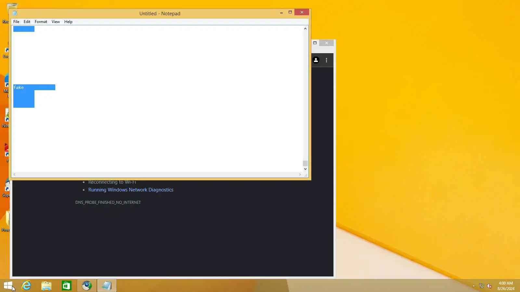
Task: Open the View menu in Notepad
Action: [56, 22]
